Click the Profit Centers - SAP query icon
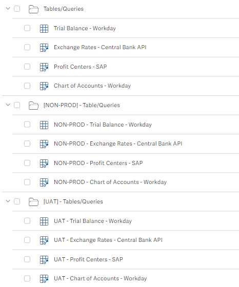This screenshot has height=287, width=239. coord(44,67)
